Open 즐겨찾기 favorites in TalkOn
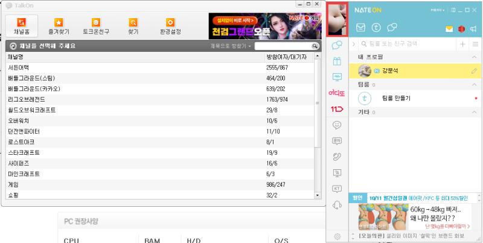 [59, 26]
